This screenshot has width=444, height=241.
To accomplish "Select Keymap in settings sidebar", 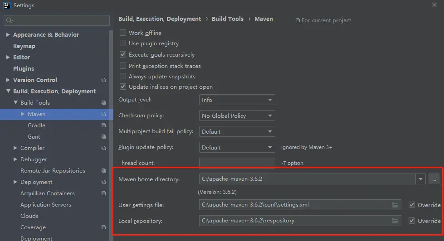I will 24,46.
